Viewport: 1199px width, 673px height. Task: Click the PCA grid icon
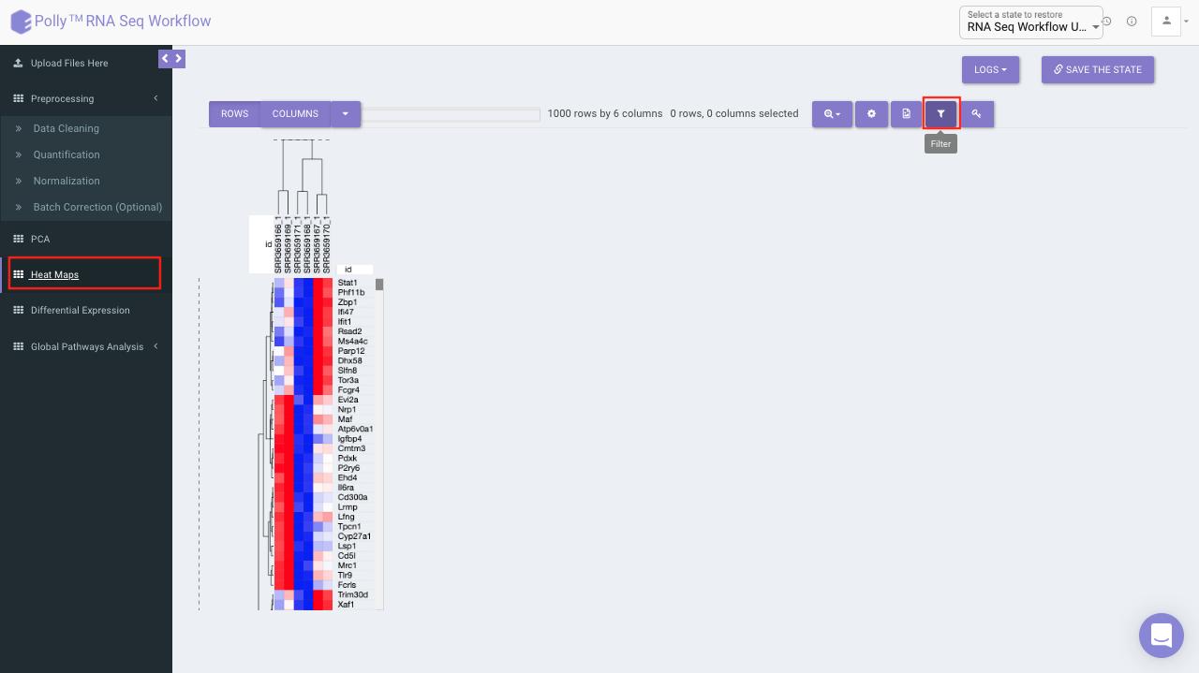coord(18,239)
